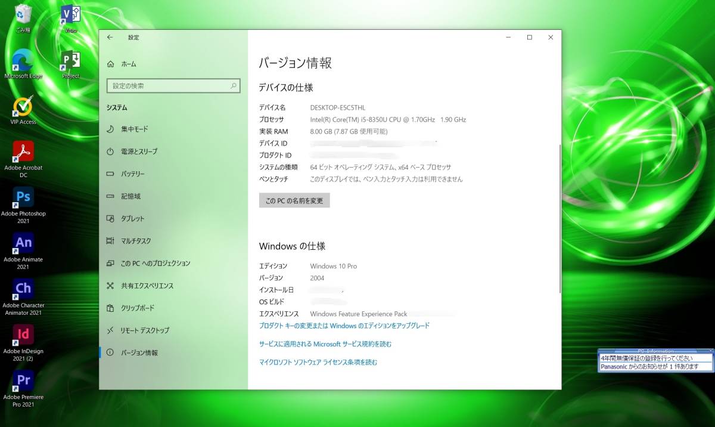Open リモート デスクトップ settings page
This screenshot has width=715, height=427.
click(x=173, y=330)
